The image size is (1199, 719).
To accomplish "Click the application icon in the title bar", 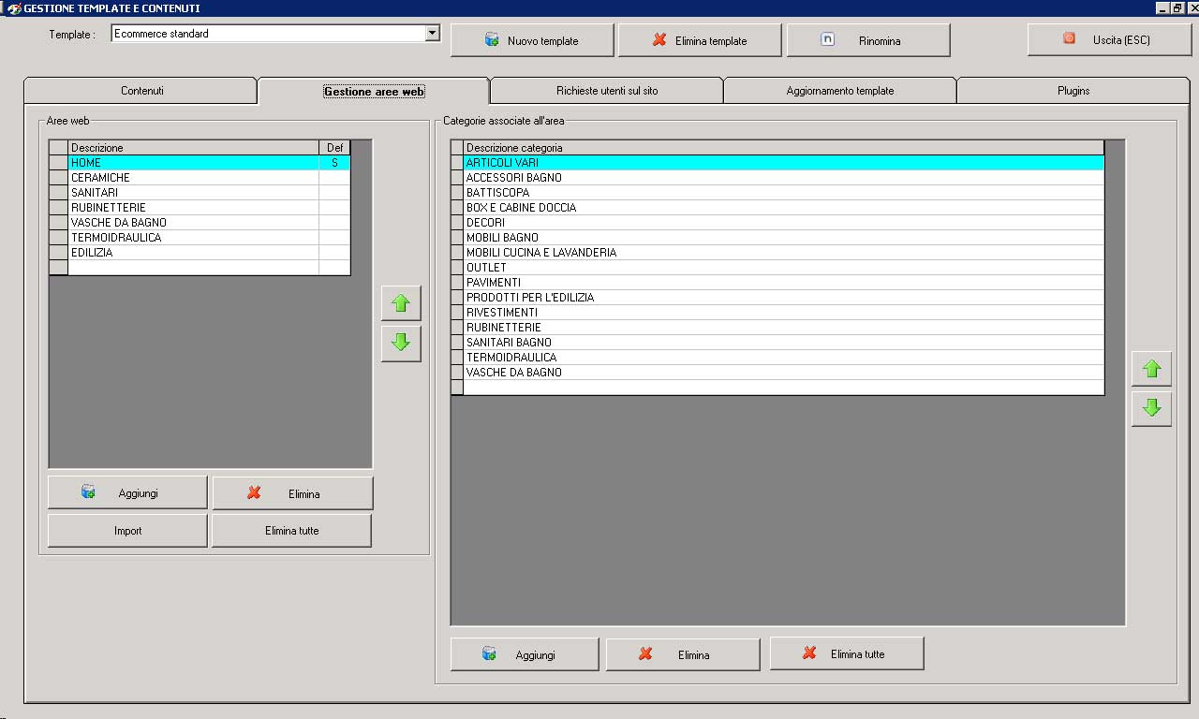I will pos(13,7).
